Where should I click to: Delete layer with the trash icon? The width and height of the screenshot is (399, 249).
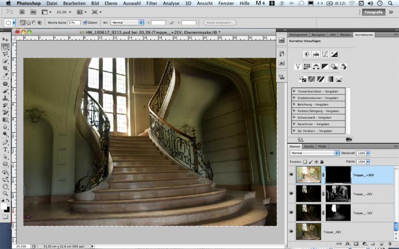(390, 244)
